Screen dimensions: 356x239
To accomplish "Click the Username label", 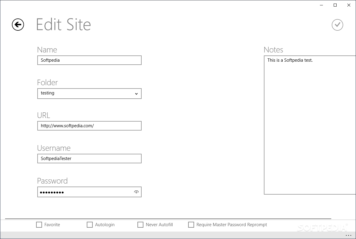I will (54, 148).
